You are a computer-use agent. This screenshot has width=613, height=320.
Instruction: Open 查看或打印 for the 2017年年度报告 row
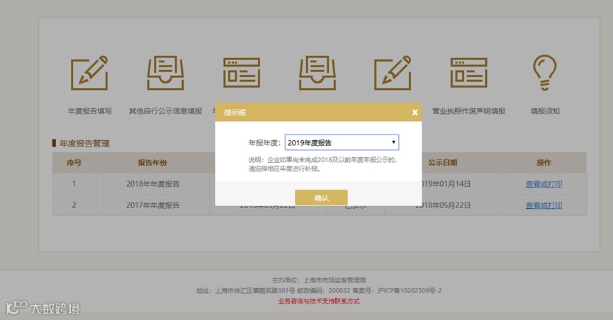[544, 205]
